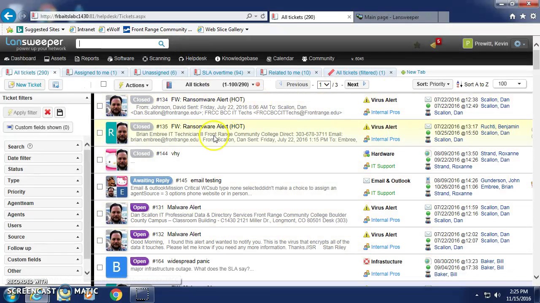Click the browser favorites star icon
Image resolution: width=540 pixels, height=303 pixels.
pyautogui.click(x=523, y=16)
